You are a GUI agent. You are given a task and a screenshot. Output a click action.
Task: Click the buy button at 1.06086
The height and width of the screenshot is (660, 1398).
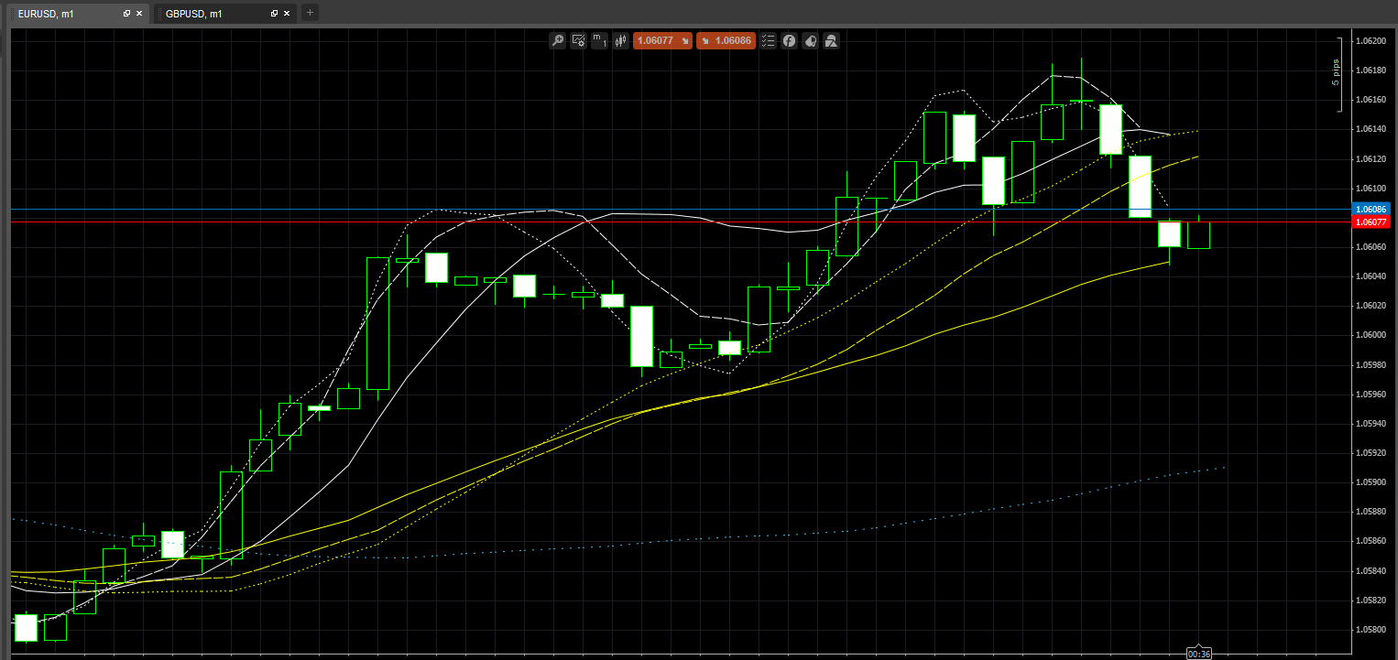click(x=726, y=40)
